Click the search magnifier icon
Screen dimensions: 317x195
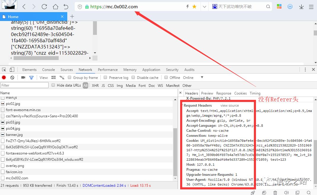coord(268,7)
